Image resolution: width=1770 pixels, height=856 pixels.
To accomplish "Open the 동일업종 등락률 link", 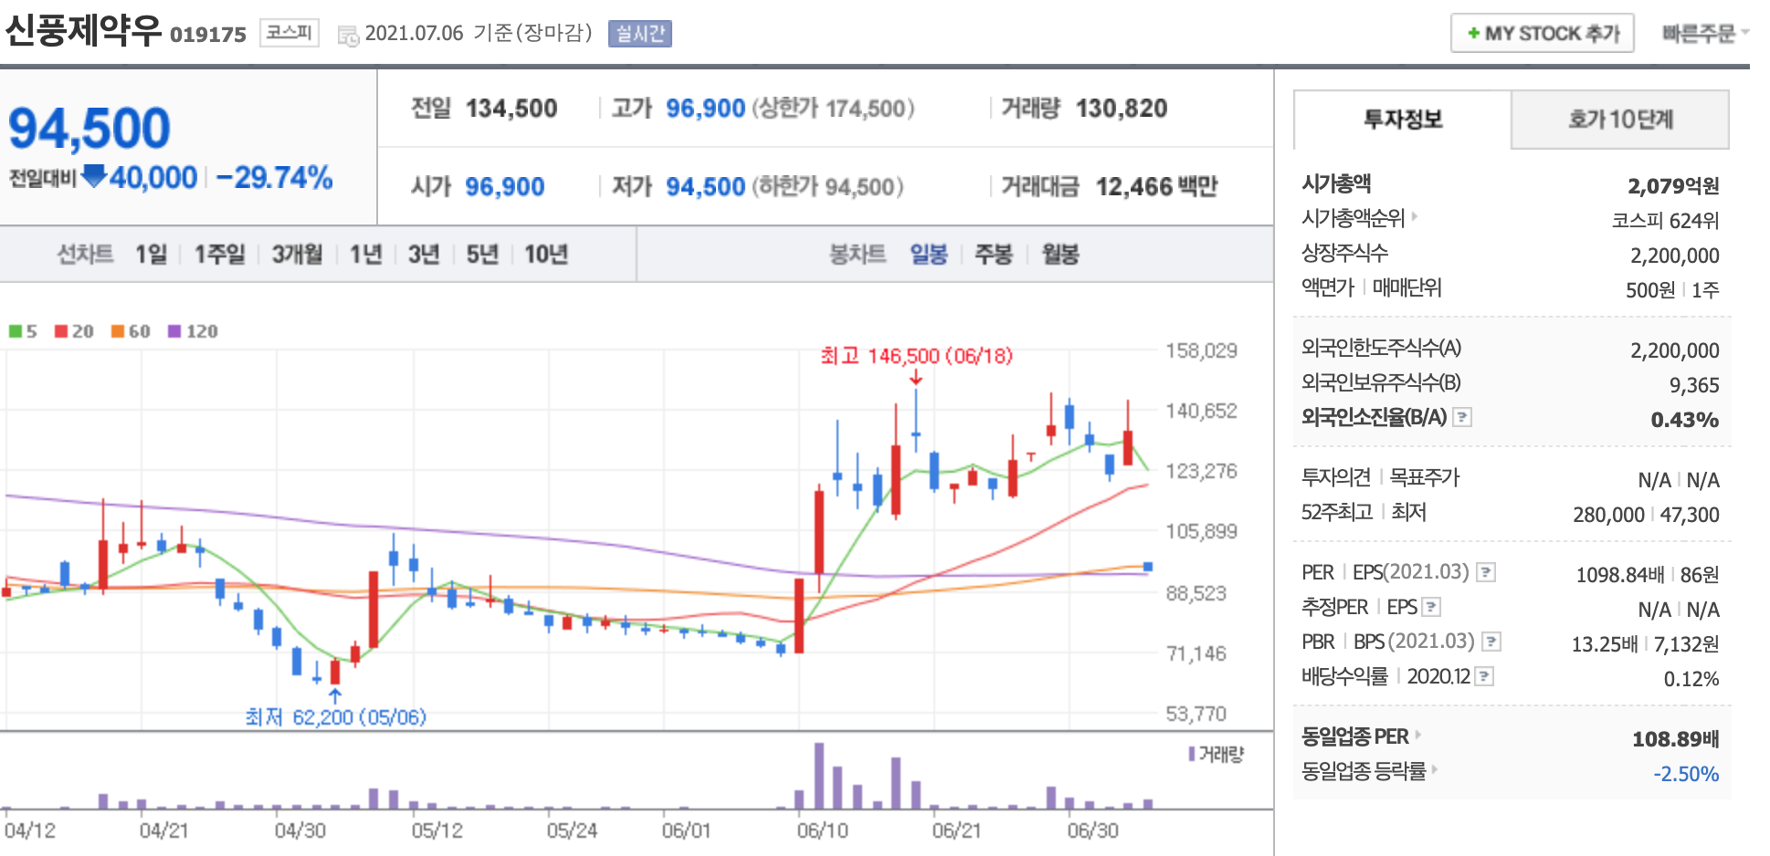I will pos(1369,771).
